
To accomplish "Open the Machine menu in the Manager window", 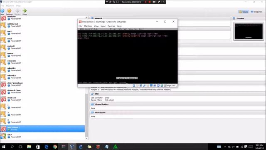I will 10,5.
